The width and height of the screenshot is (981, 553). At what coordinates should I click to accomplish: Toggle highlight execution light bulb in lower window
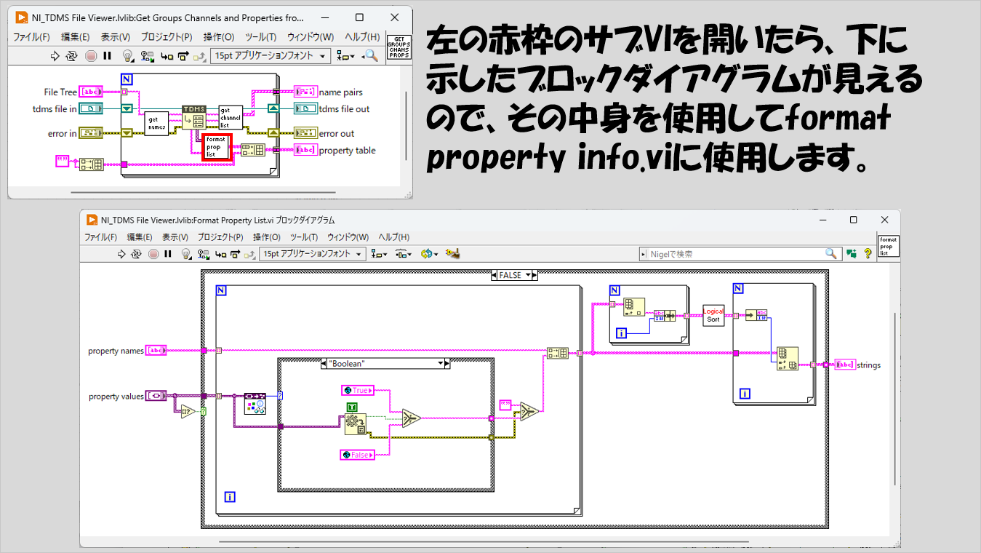[x=185, y=254]
